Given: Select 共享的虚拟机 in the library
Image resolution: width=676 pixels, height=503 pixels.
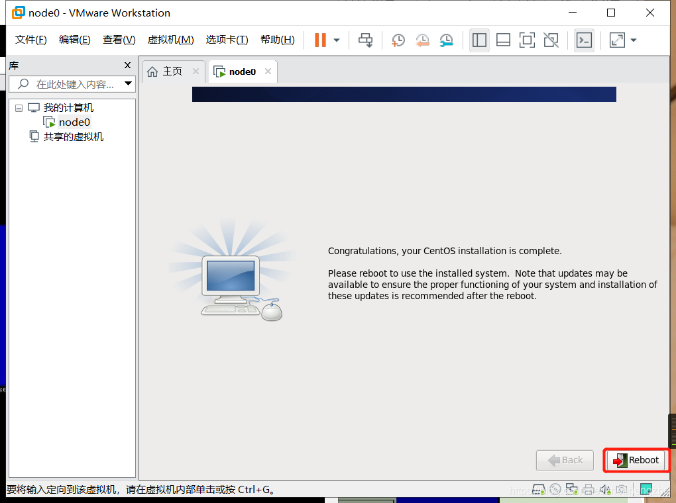Looking at the screenshot, I should click(74, 137).
